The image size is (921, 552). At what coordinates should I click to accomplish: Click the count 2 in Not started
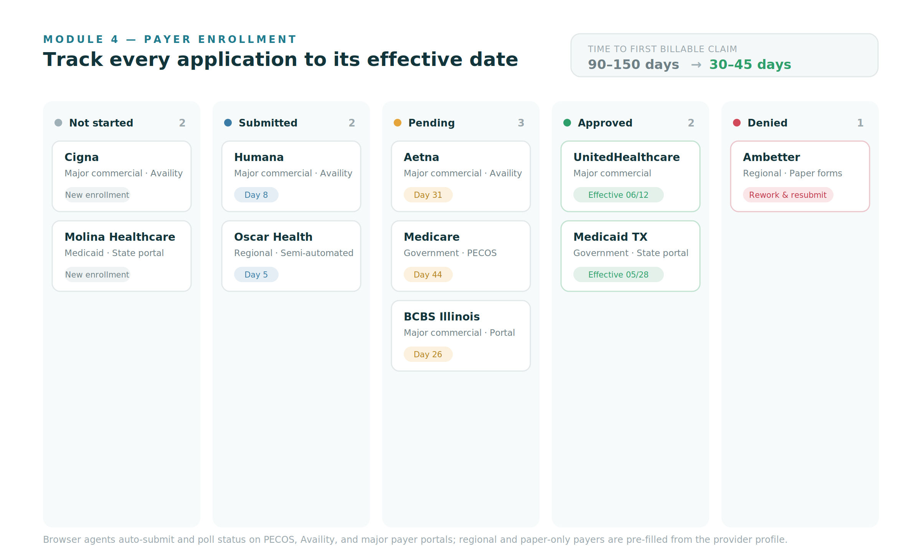[182, 123]
